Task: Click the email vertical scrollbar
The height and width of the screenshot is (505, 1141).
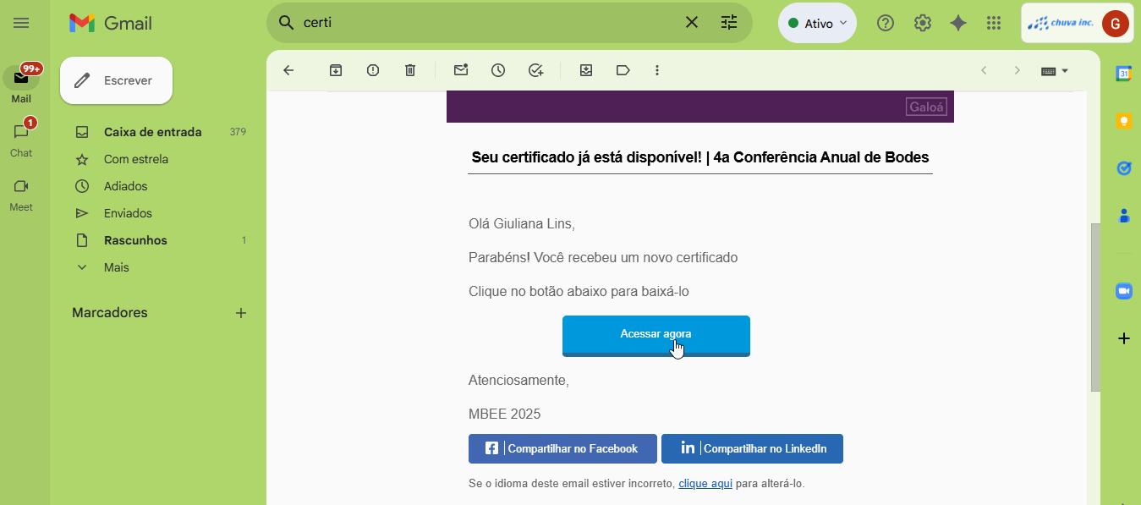Action: (x=1096, y=306)
